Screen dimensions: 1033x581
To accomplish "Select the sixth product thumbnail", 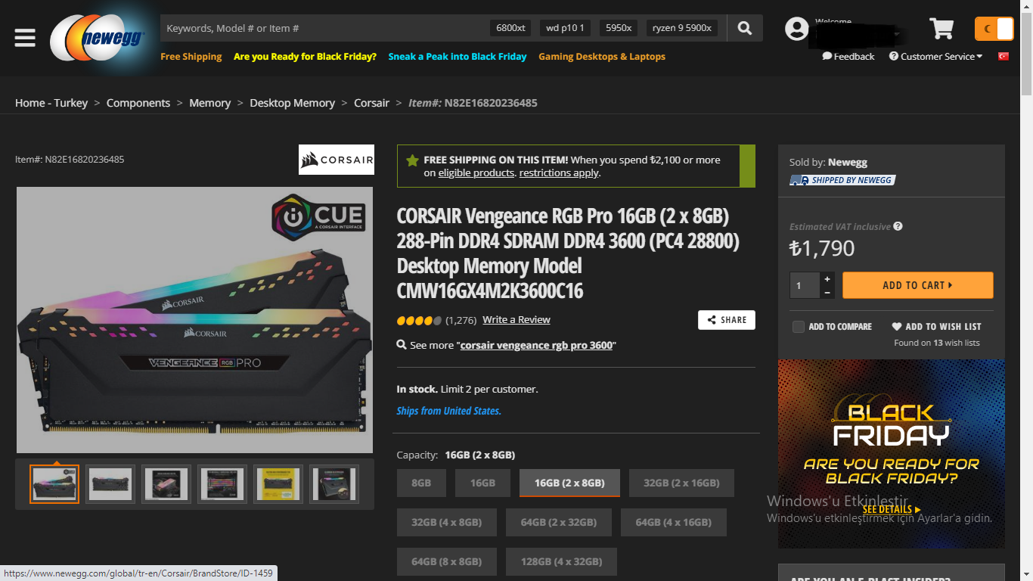I will [x=334, y=484].
